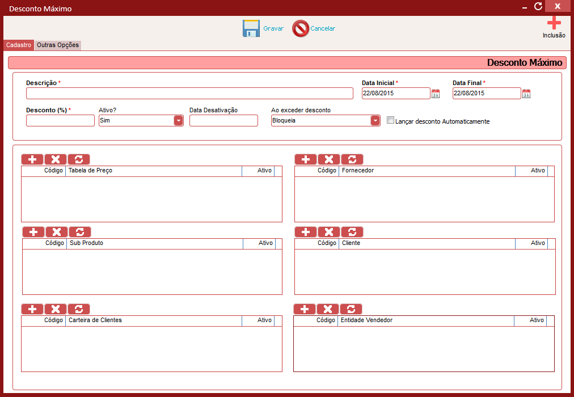The image size is (574, 397).
Task: Remove a row from Carteira de Clientes grid
Action: [55, 309]
